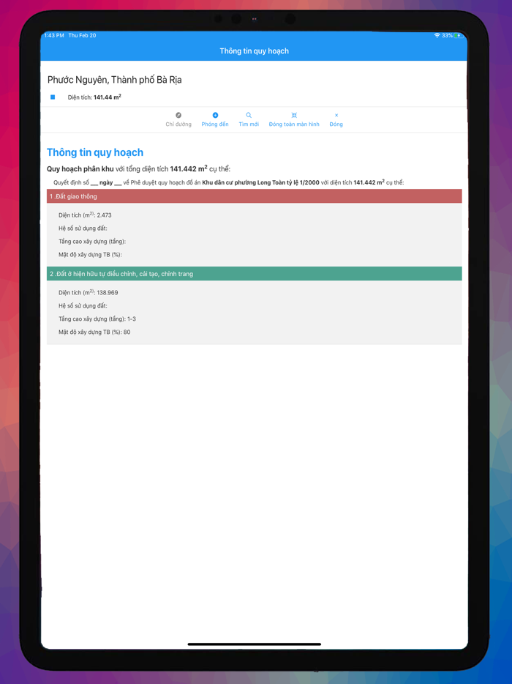The height and width of the screenshot is (684, 512).
Task: Click the Thông tin quy hoạch top bar title
Action: point(254,51)
